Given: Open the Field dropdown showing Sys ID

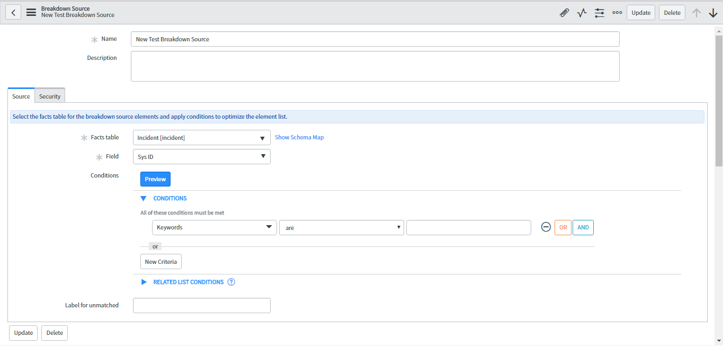Looking at the screenshot, I should (201, 156).
